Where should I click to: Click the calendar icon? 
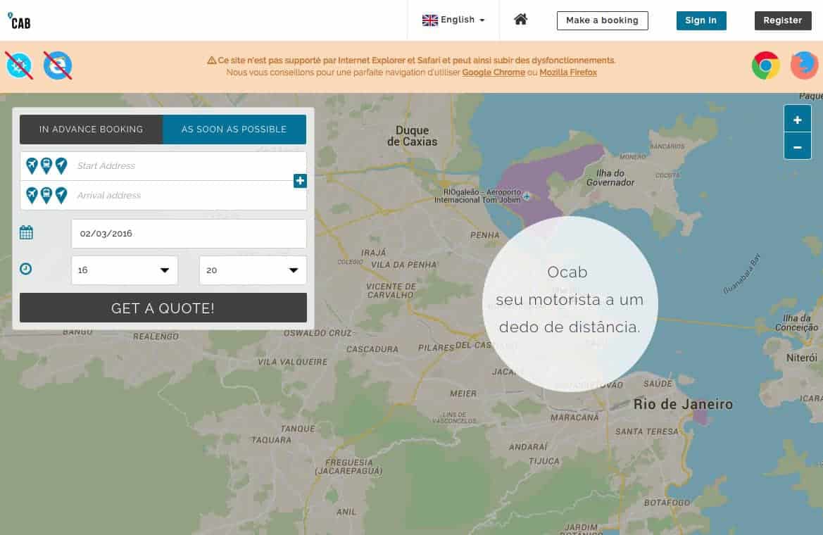point(26,232)
